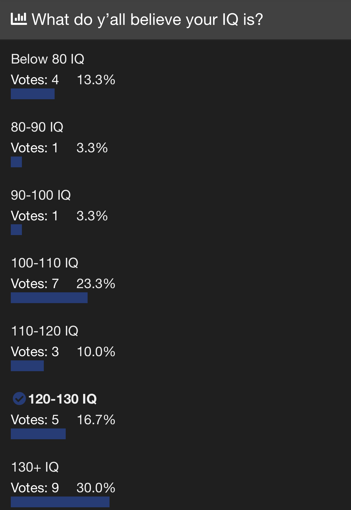Click the poll bar chart icon

click(x=19, y=19)
